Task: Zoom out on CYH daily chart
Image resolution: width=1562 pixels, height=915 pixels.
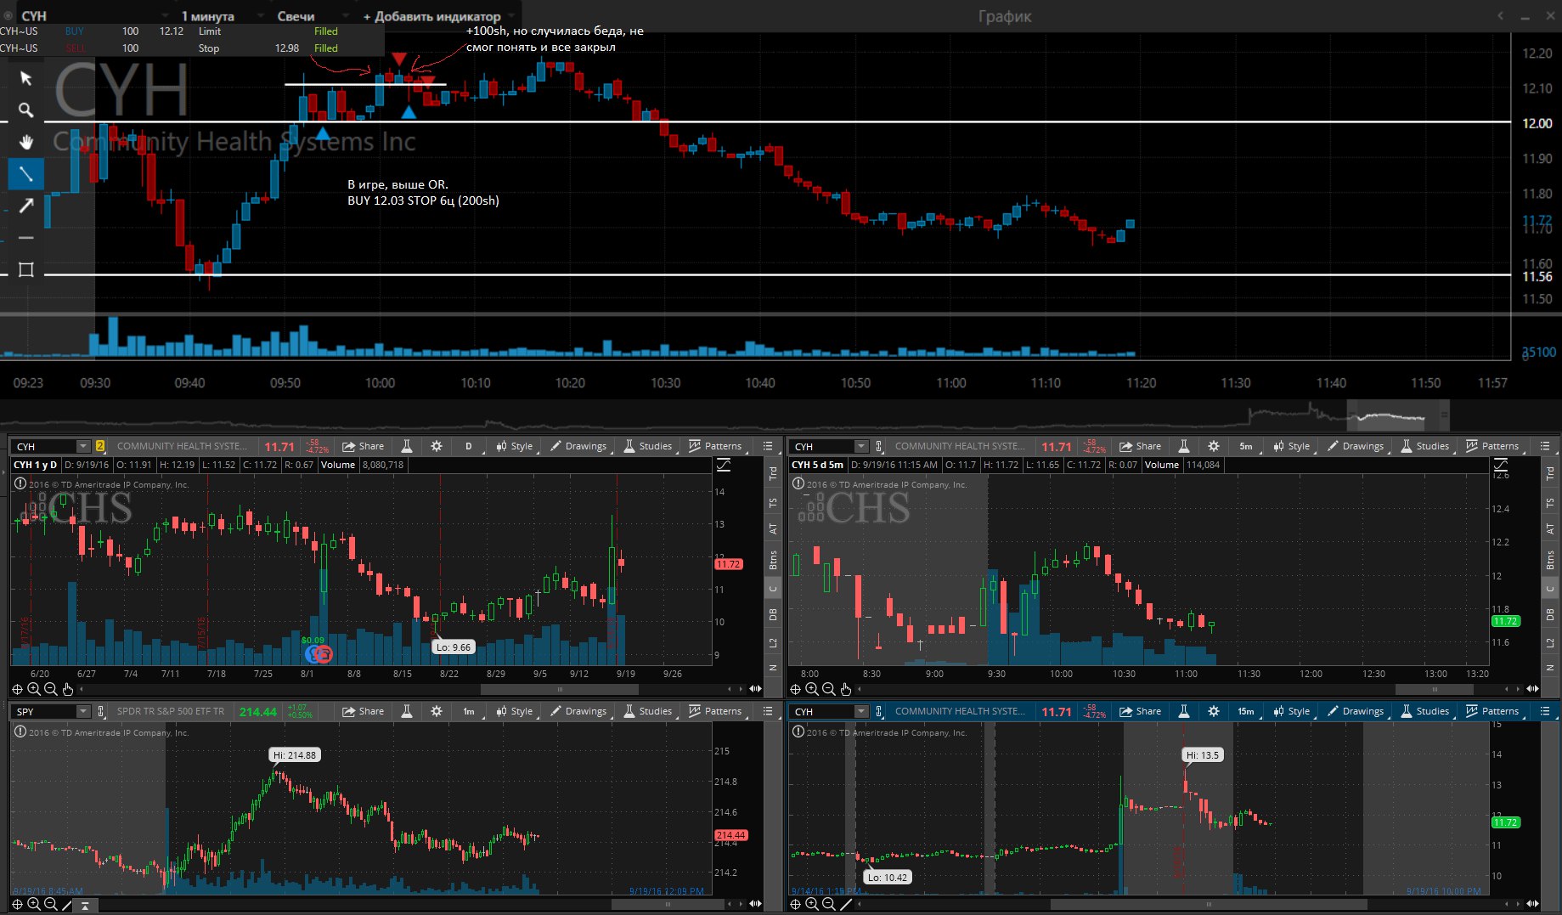Action: tap(50, 689)
